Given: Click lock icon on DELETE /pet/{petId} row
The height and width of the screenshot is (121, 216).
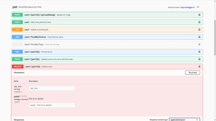Looking at the screenshot, I should [199, 66].
